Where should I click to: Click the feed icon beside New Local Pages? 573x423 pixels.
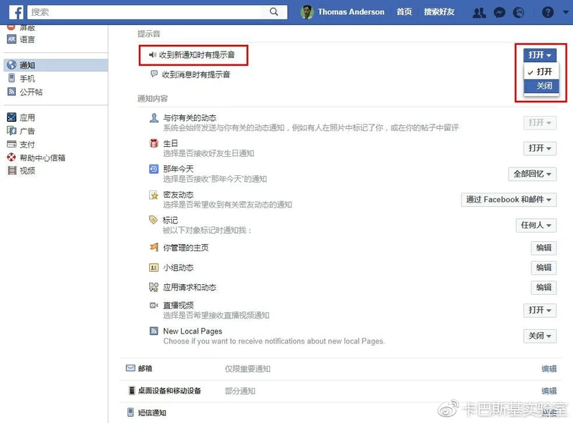[154, 331]
